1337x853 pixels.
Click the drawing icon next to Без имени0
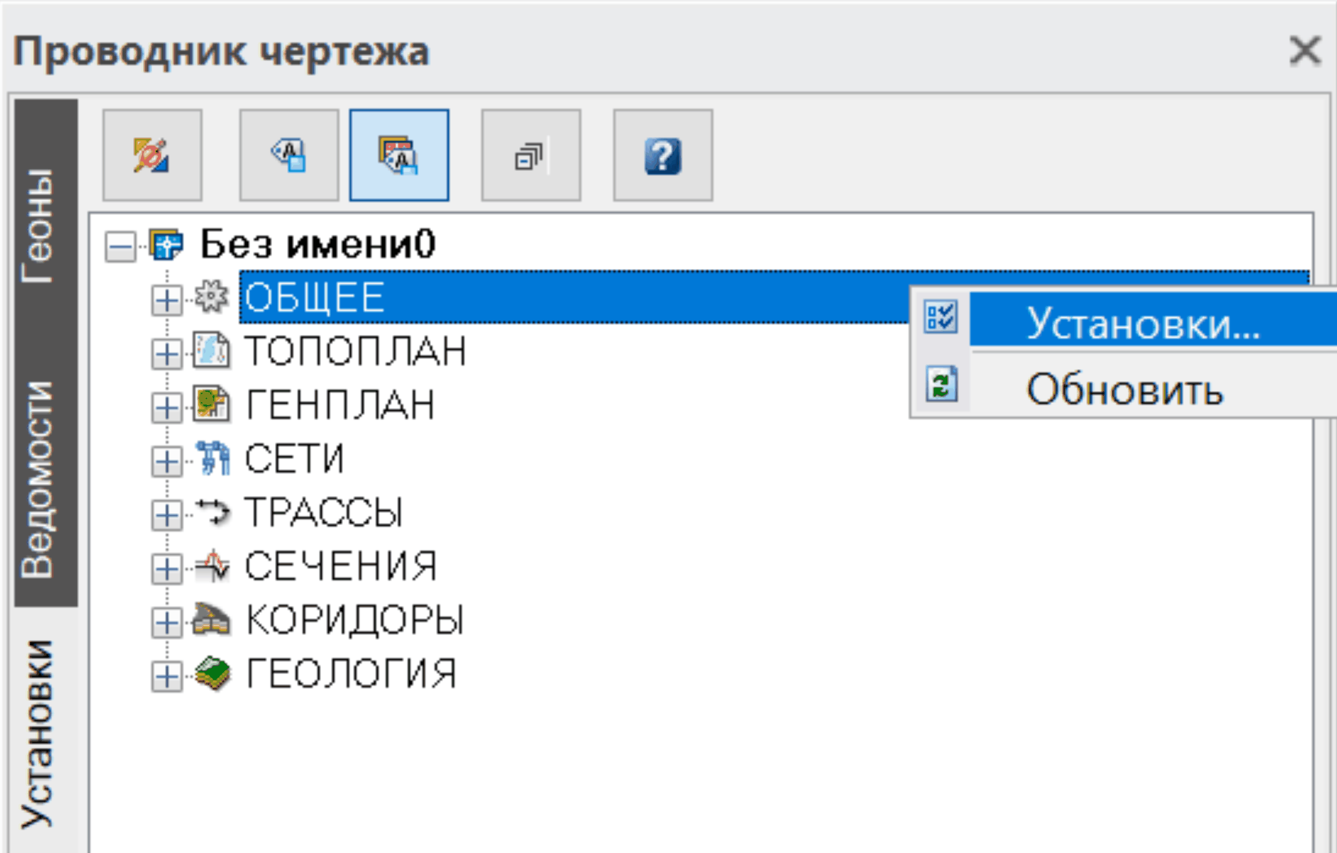coord(166,245)
